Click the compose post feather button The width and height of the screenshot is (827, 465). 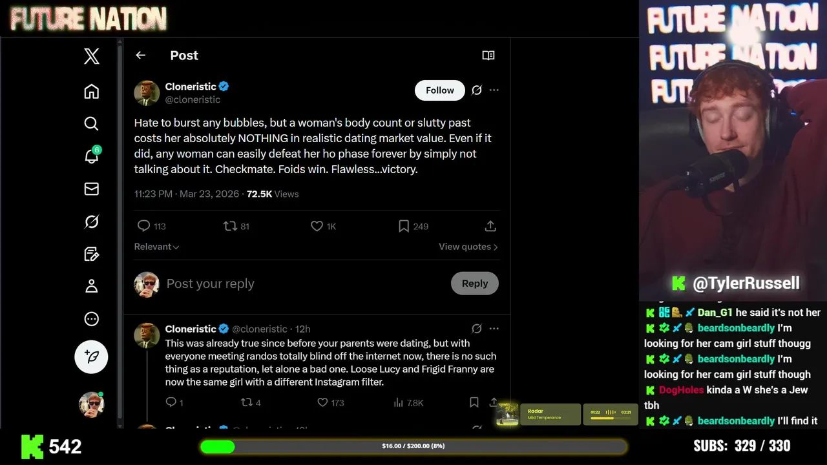92,356
